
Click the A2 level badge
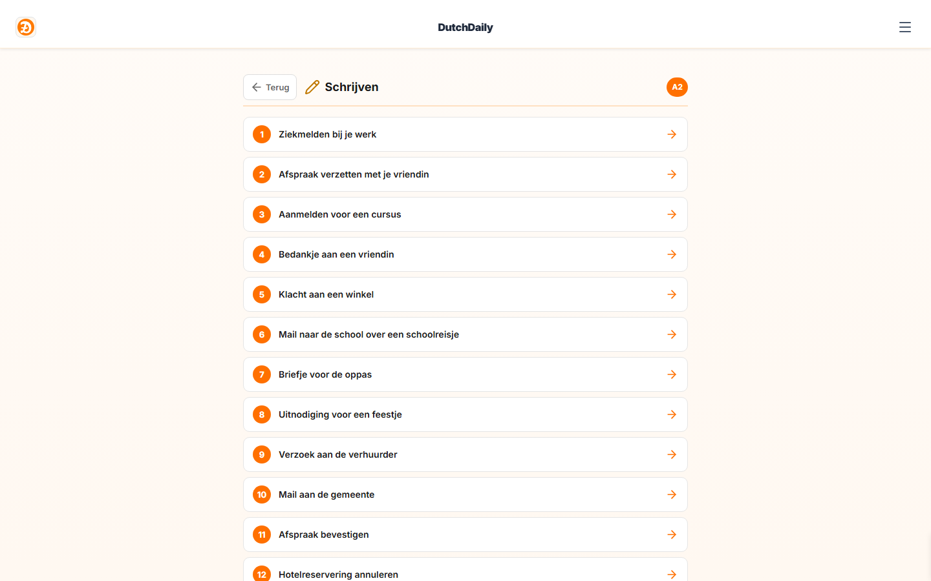(x=677, y=87)
